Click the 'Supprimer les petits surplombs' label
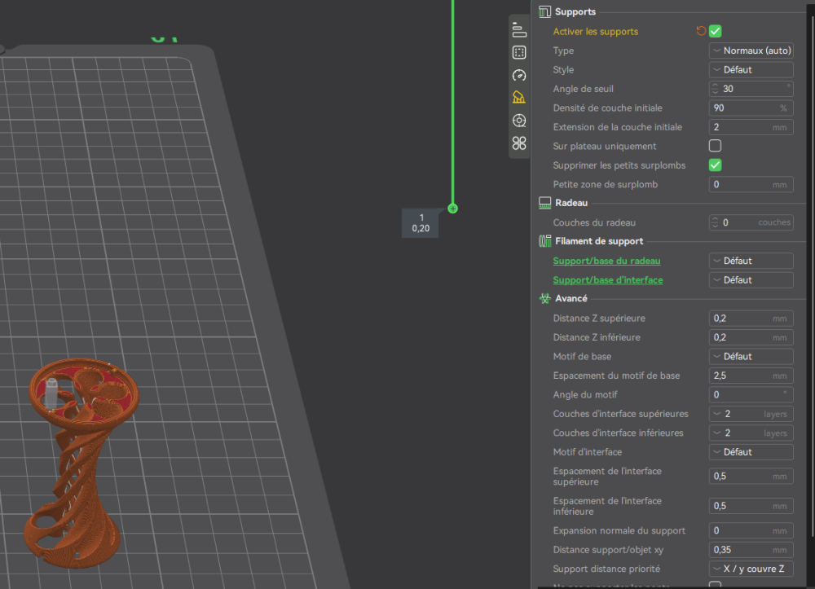Viewport: 815px width, 589px height. coord(619,165)
